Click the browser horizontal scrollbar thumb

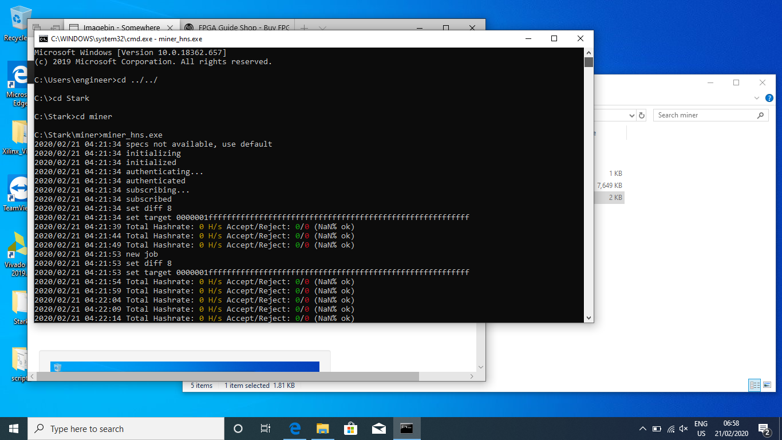[228, 376]
